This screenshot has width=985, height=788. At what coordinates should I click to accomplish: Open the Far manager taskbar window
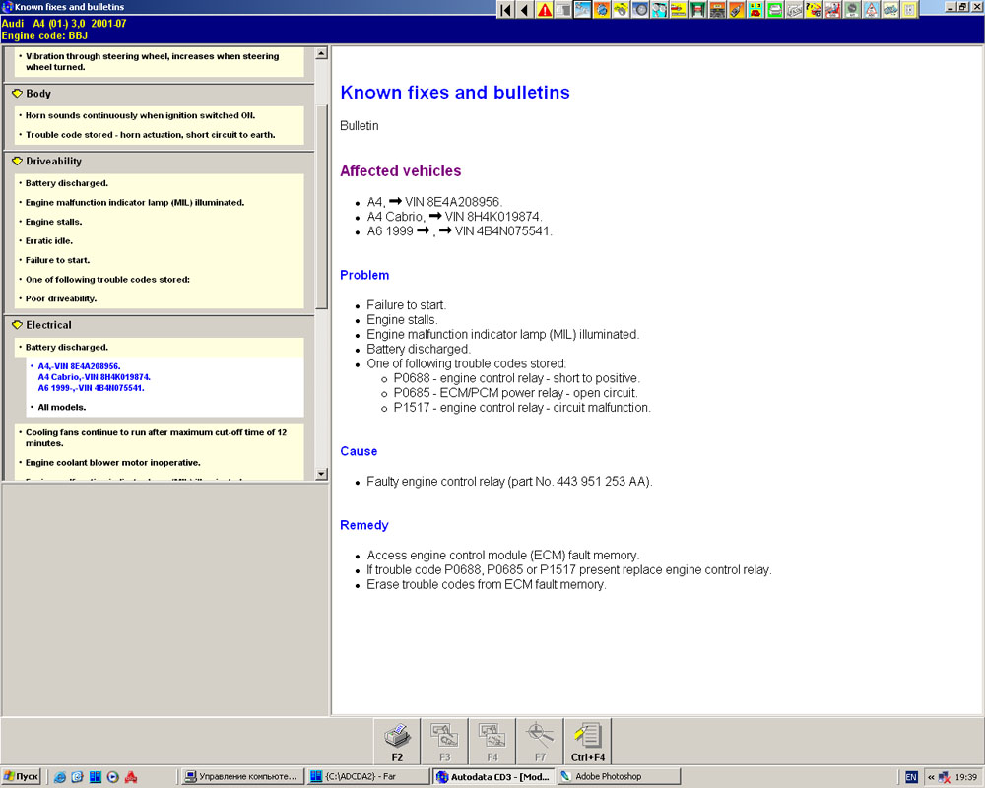point(366,776)
